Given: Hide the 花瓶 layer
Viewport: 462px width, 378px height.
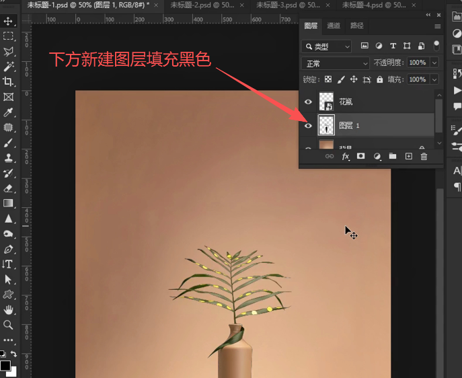Looking at the screenshot, I should point(308,102).
